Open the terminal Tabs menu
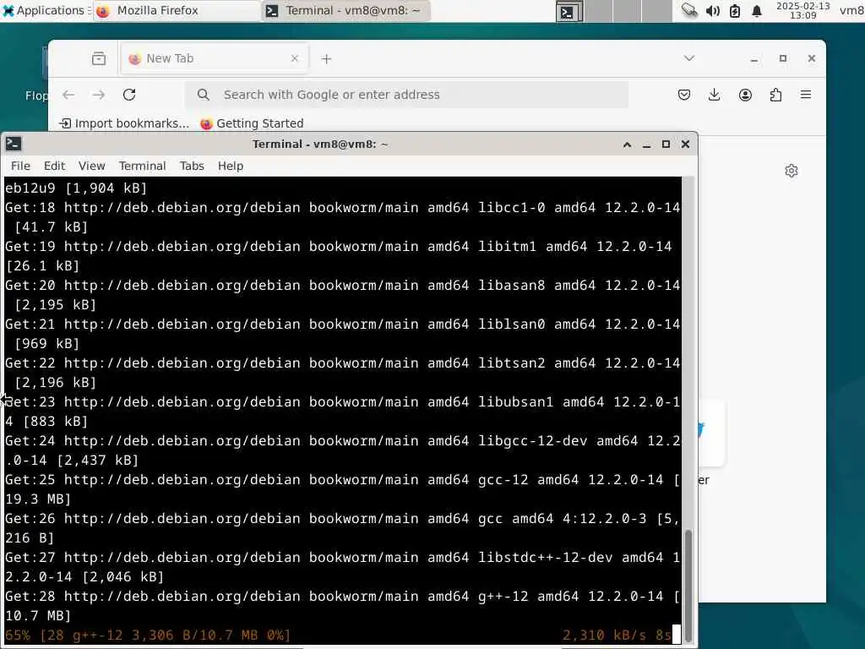This screenshot has width=865, height=649. click(x=192, y=166)
